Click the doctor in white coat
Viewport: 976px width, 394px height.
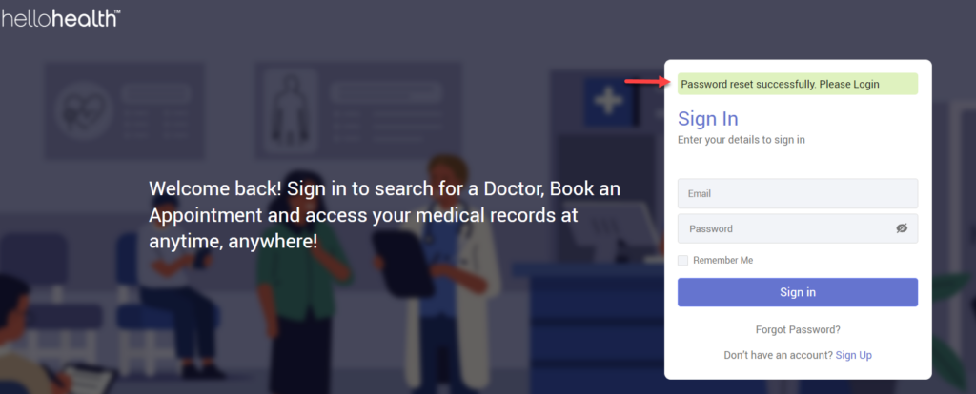click(453, 273)
